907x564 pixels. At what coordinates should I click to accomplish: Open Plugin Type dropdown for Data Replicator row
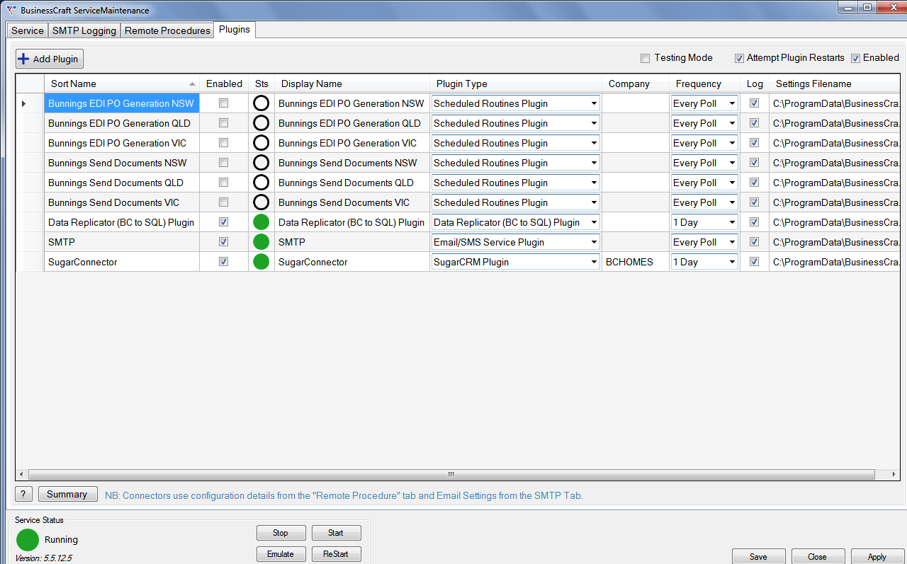(593, 222)
